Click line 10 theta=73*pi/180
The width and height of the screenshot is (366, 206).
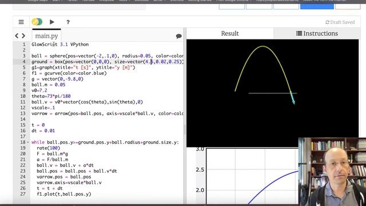[51, 96]
